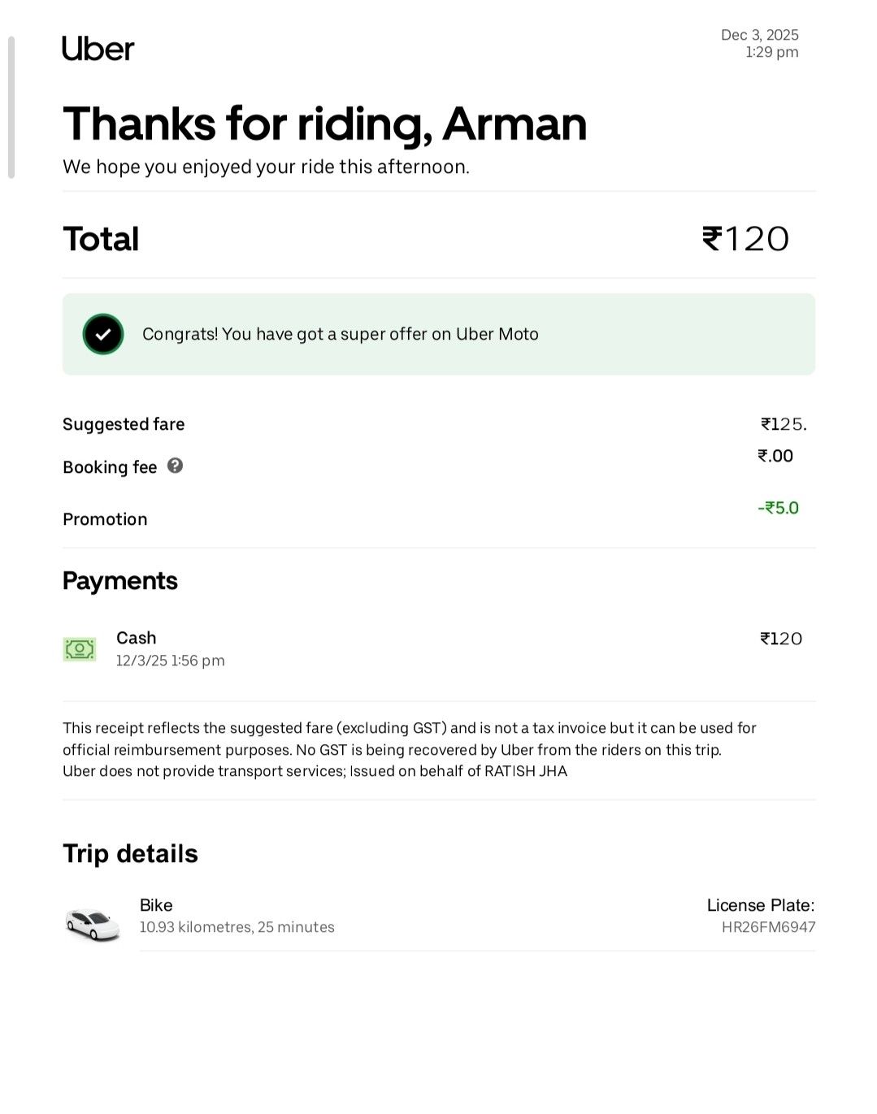The height and width of the screenshot is (1114, 877).
Task: Click the black checkmark circle icon
Action: [x=103, y=334]
